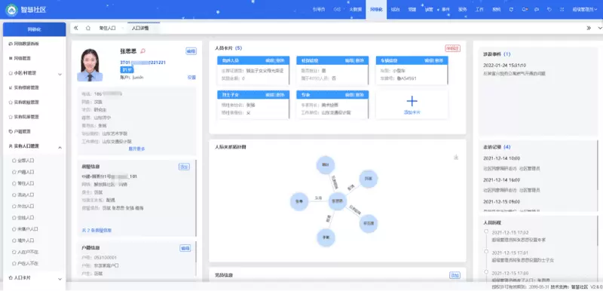Click the 张思思 center node in relationship graph

pyautogui.click(x=338, y=201)
